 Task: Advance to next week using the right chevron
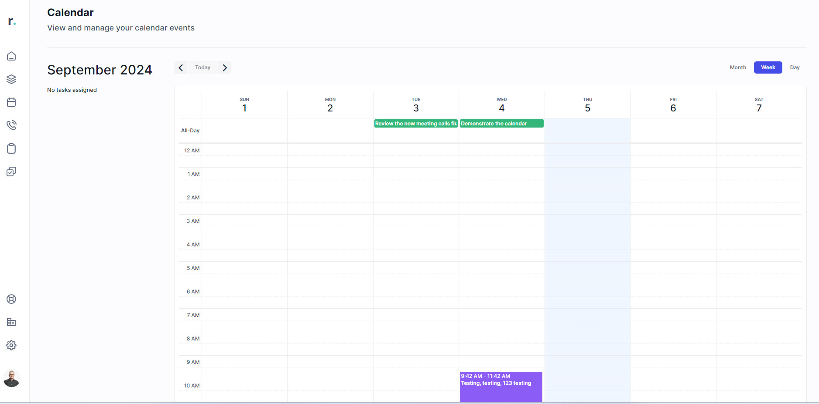(225, 67)
